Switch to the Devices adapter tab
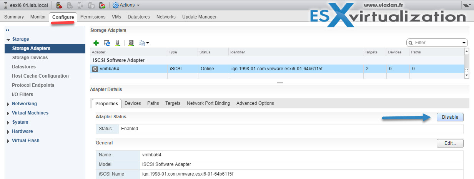The height and width of the screenshot is (179, 474). click(133, 103)
